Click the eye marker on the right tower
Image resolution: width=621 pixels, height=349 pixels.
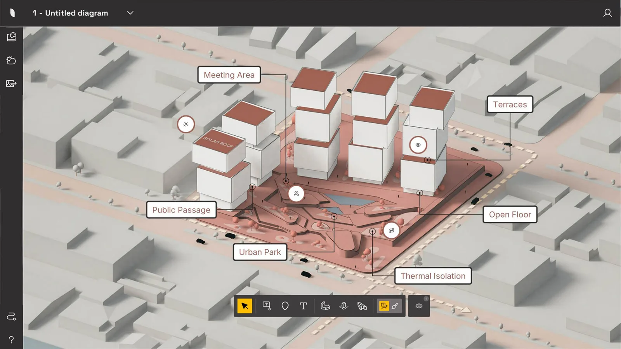click(418, 145)
